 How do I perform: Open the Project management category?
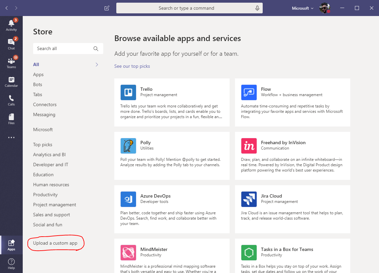click(x=54, y=205)
